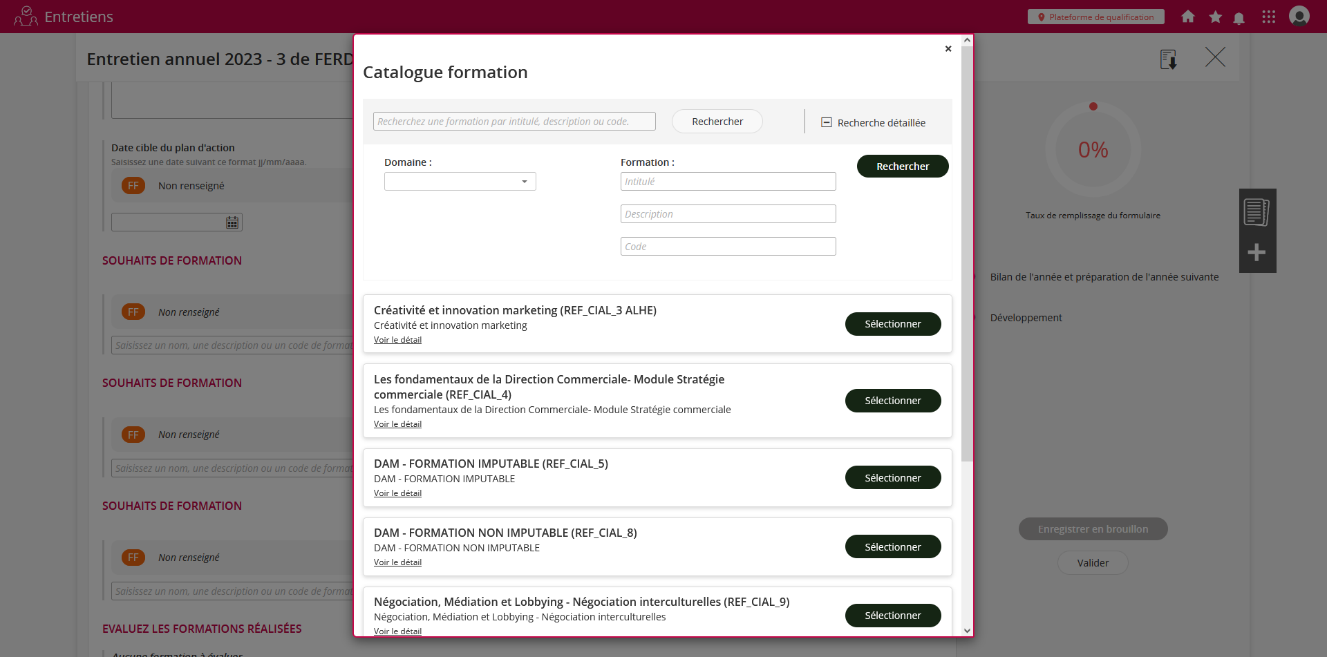Open the user profile avatar
This screenshot has width=1327, height=657.
1299,16
